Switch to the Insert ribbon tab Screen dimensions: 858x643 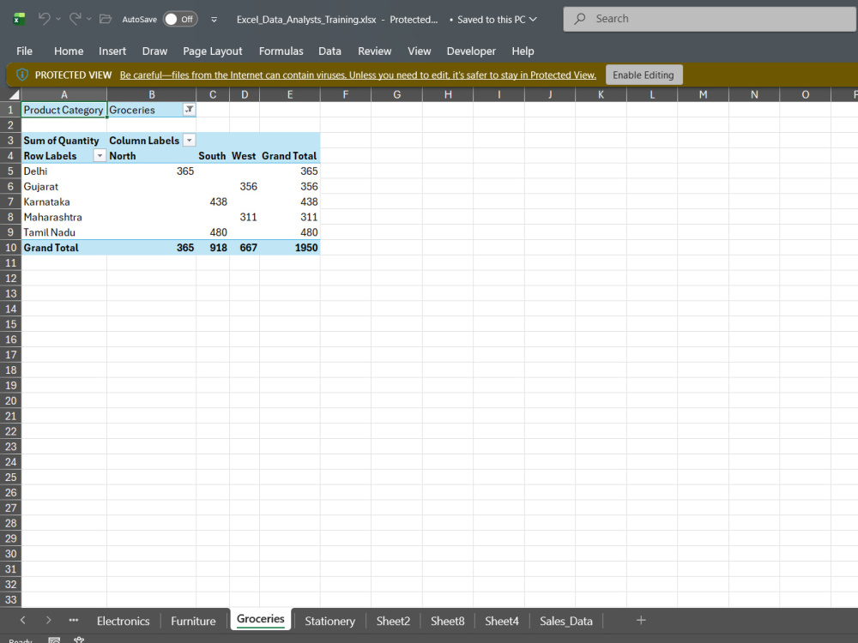[112, 51]
